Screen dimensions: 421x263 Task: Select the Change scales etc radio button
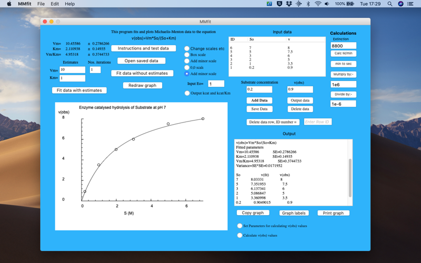click(x=187, y=48)
